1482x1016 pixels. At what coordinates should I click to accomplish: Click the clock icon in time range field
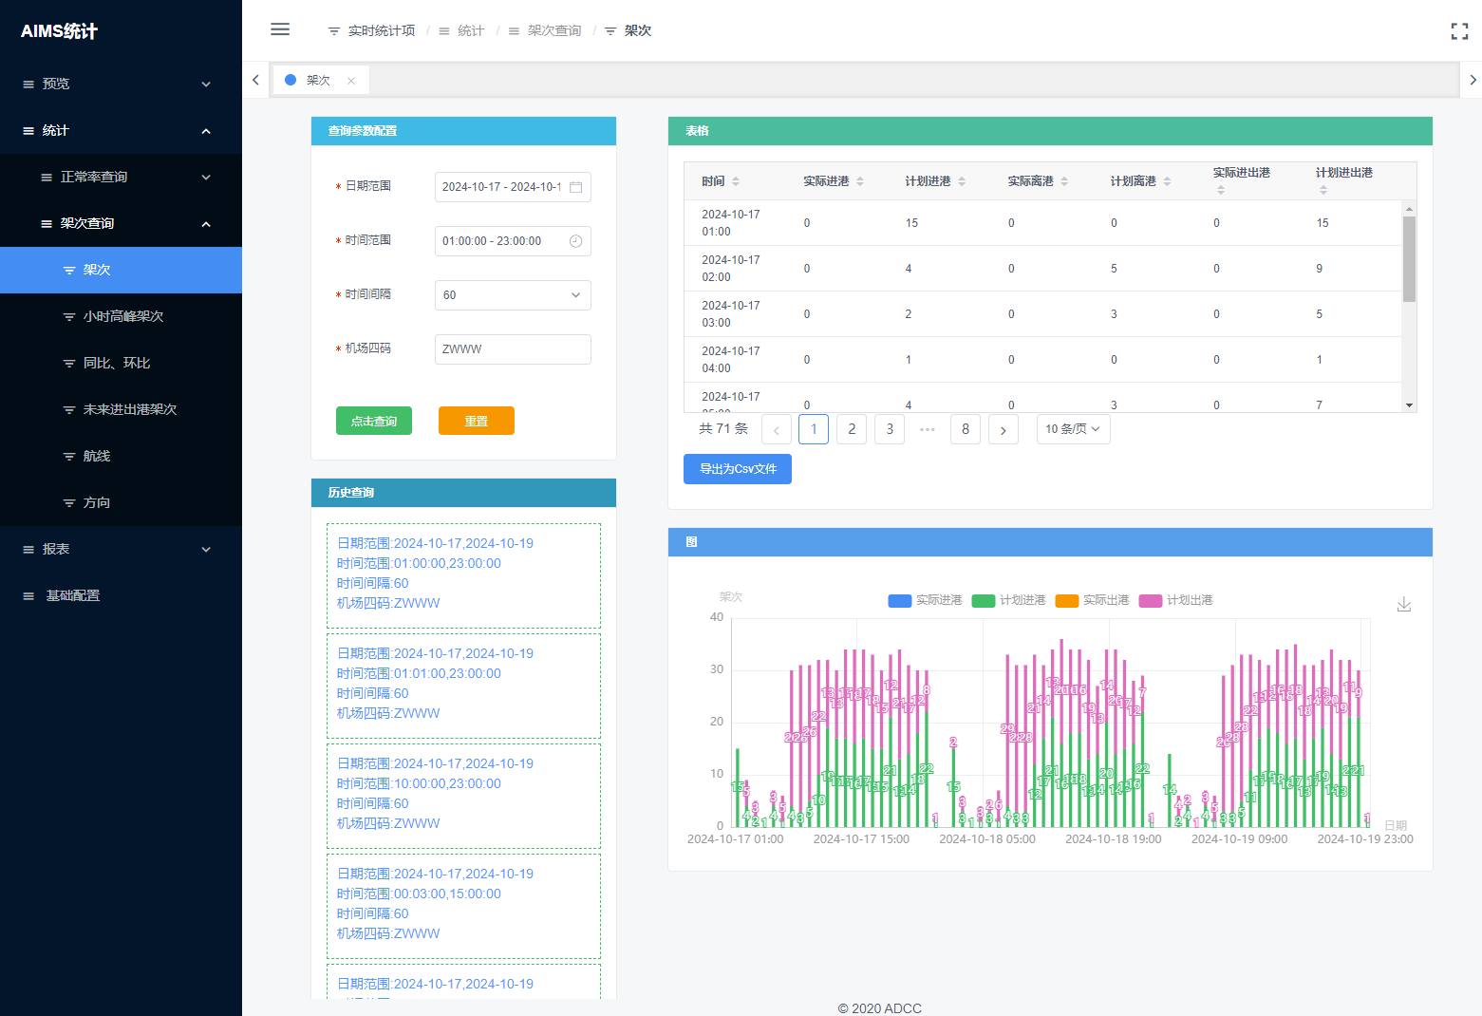(575, 241)
